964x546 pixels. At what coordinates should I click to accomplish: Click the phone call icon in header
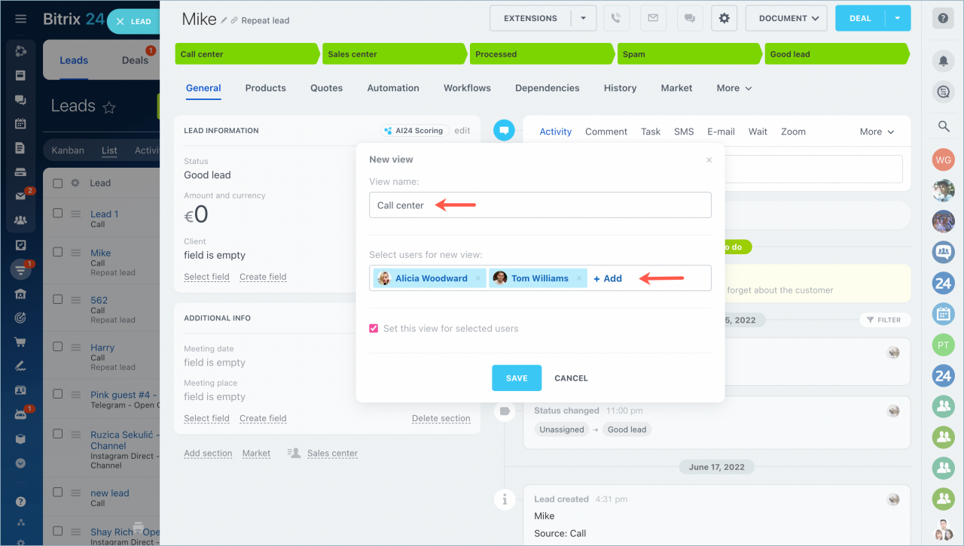tap(616, 18)
